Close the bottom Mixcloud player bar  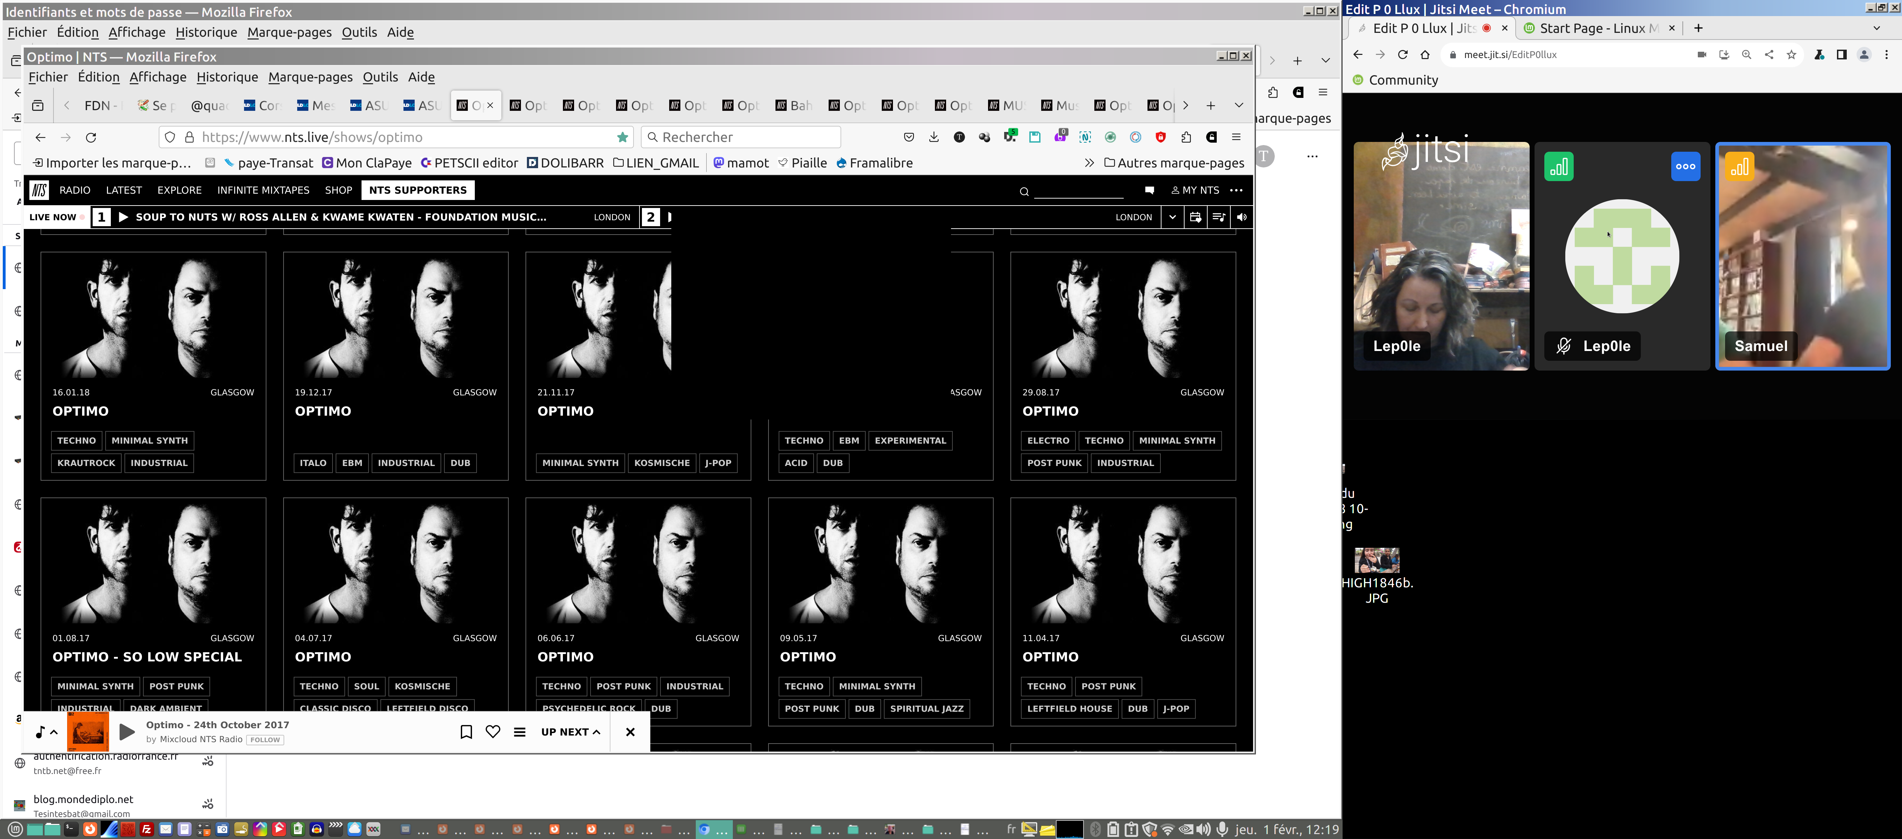[630, 732]
